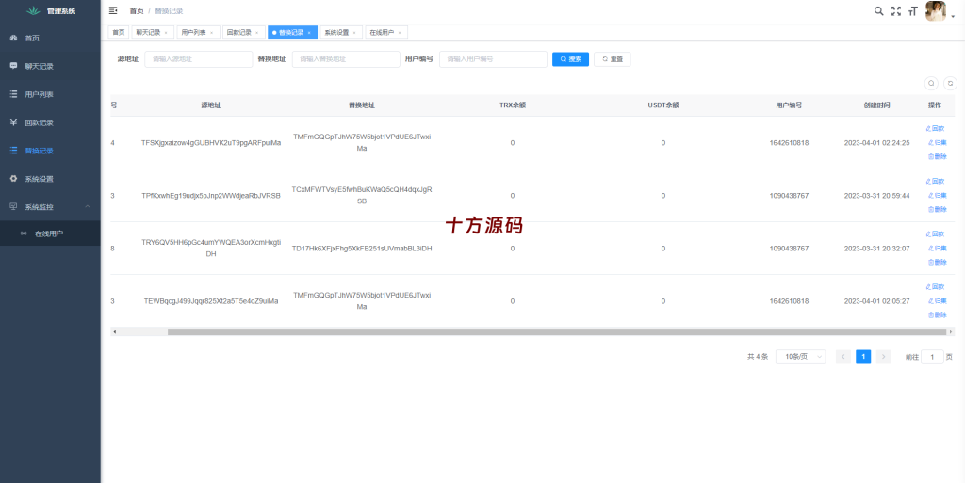Click the USDT余额 column header
Screen dimensions: 965x483
(663, 105)
